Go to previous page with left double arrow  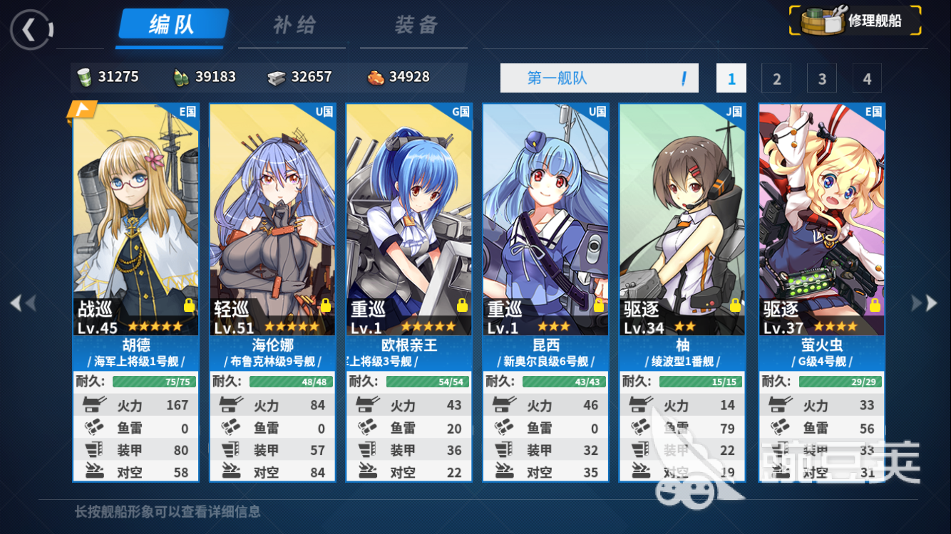point(23,303)
